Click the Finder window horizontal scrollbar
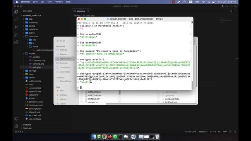Screen dimensions: 251x141 [151, 104]
